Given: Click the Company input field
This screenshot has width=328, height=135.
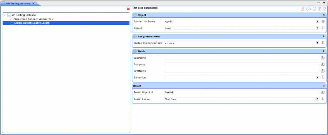Looking at the screenshot, I should click(x=242, y=64).
